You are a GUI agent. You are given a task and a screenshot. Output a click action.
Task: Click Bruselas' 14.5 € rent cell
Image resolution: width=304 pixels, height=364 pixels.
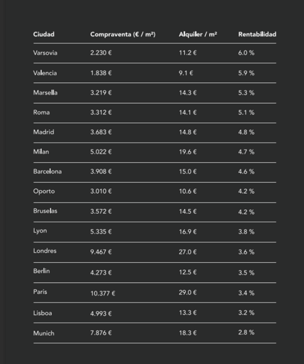(188, 211)
